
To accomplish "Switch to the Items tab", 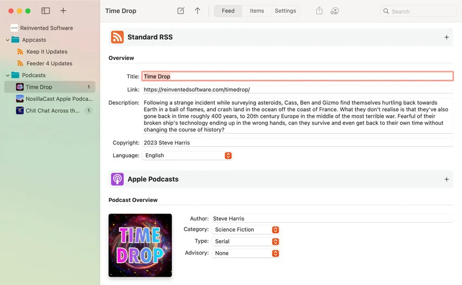I will (257, 11).
